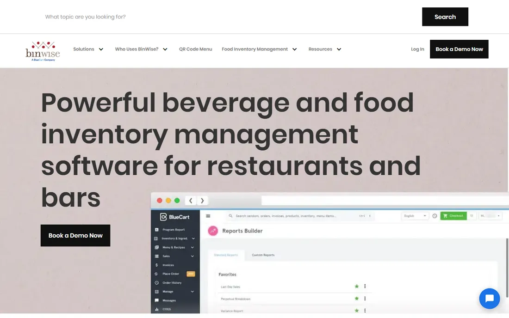Click the yellow badge beside Place Order

point(191,274)
